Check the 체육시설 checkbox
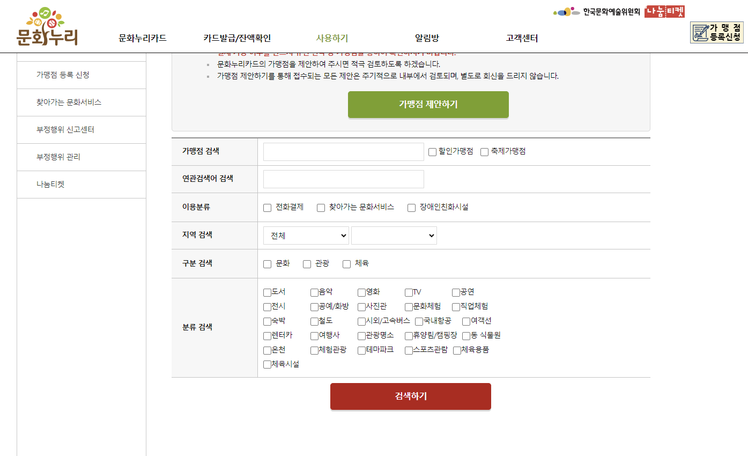 [x=267, y=365]
